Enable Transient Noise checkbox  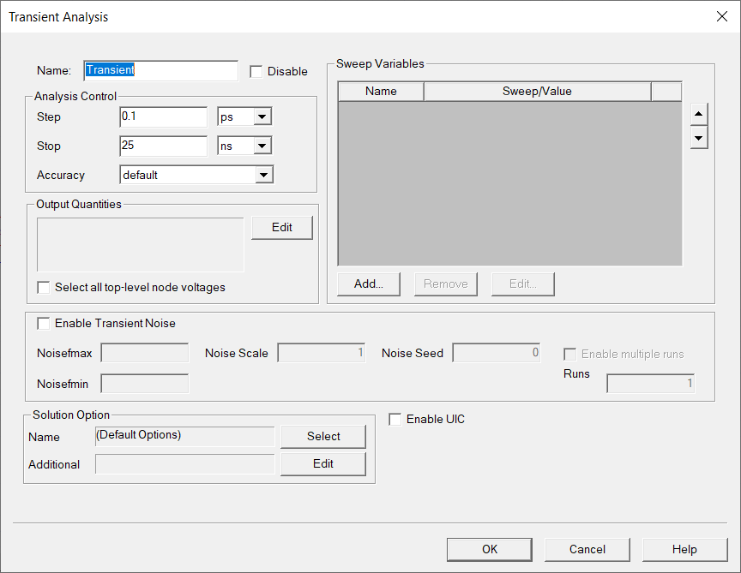[44, 323]
